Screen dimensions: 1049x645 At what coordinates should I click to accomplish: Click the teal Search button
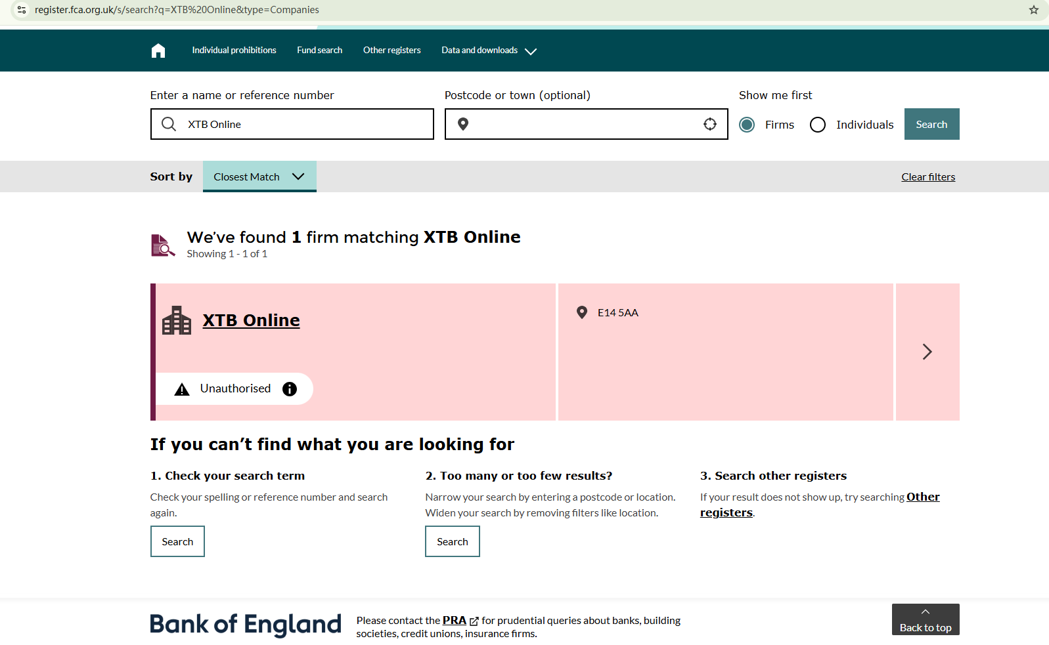(x=931, y=124)
